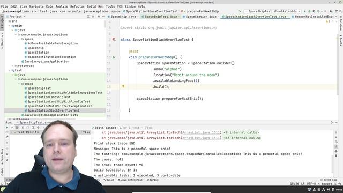Open the Structure side tool window

click(x=2, y=40)
